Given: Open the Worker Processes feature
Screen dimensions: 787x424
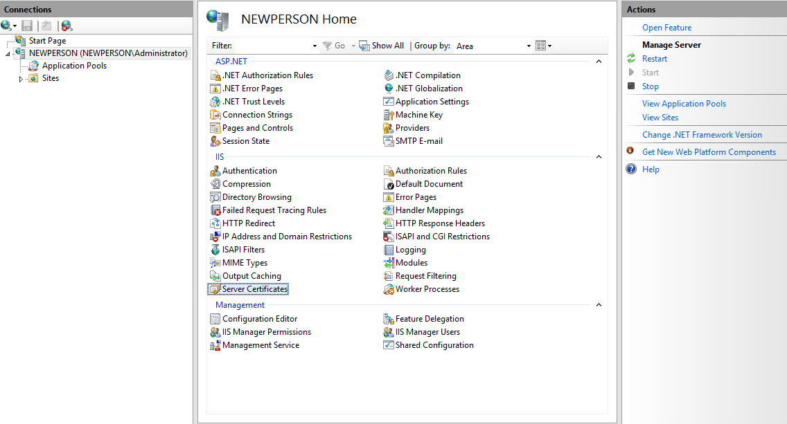Looking at the screenshot, I should pyautogui.click(x=427, y=288).
